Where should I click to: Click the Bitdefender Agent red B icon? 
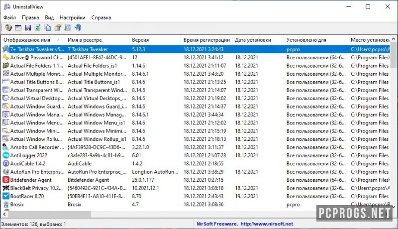6,180
